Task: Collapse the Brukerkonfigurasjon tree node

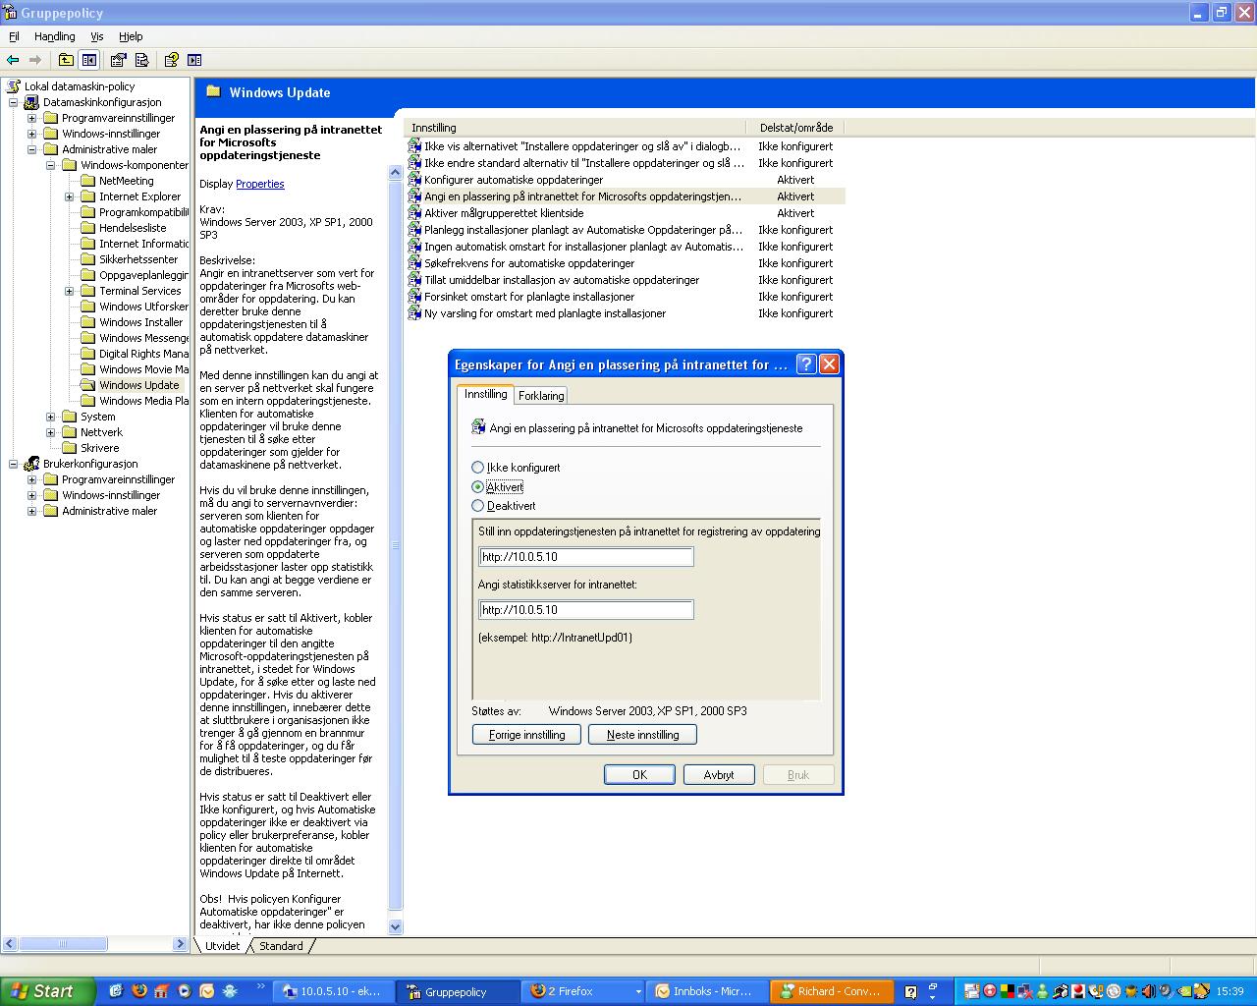Action: pyautogui.click(x=13, y=464)
